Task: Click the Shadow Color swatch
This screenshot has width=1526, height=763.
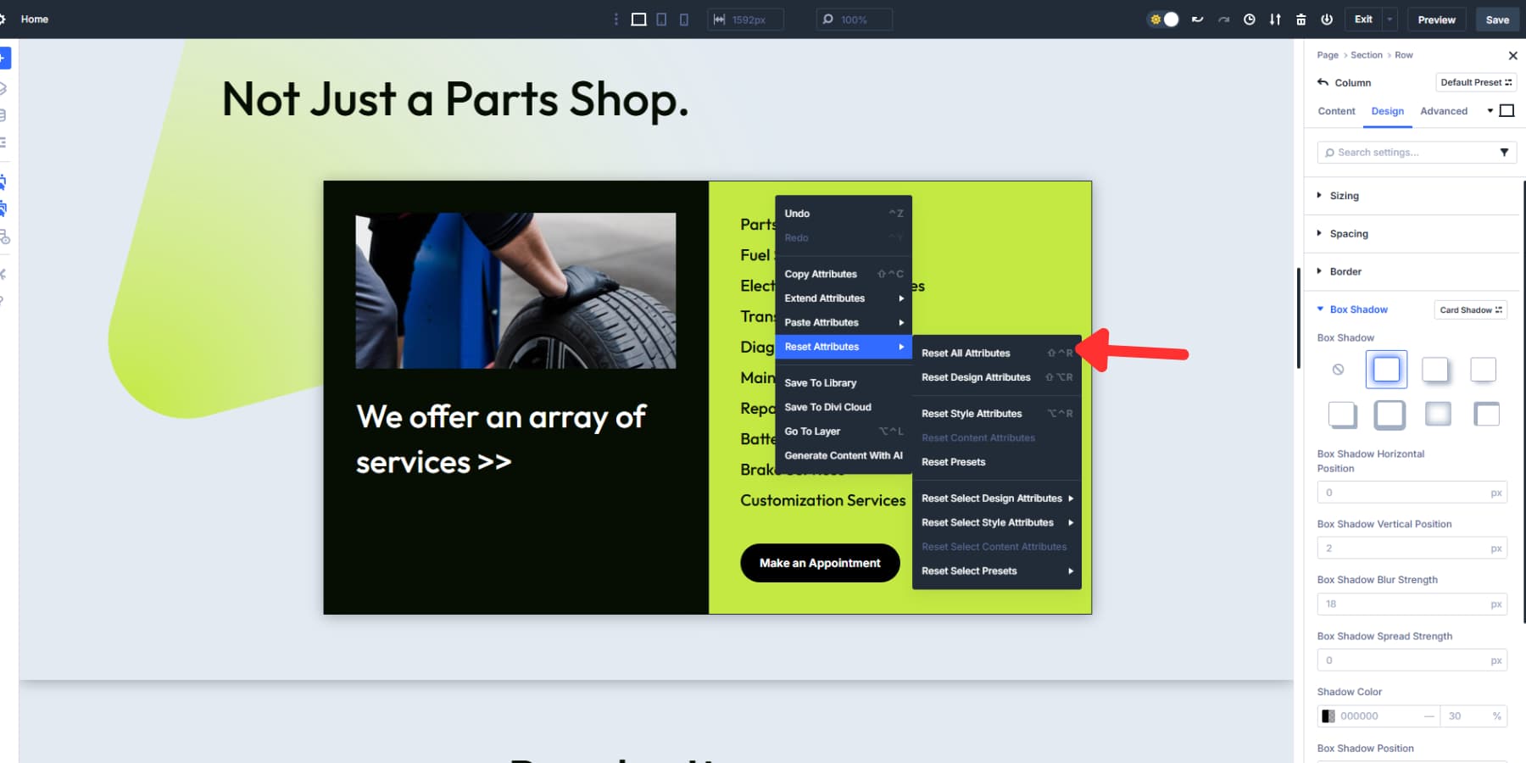Action: pyautogui.click(x=1328, y=716)
